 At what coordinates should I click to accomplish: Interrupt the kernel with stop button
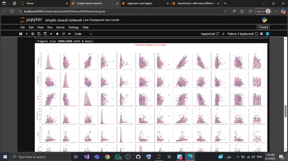click(57, 34)
